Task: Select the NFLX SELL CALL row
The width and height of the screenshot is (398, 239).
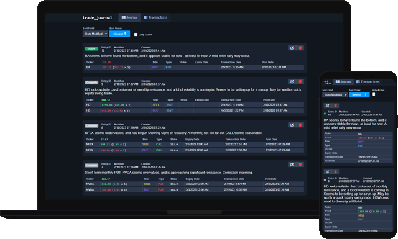Action: (x=195, y=145)
